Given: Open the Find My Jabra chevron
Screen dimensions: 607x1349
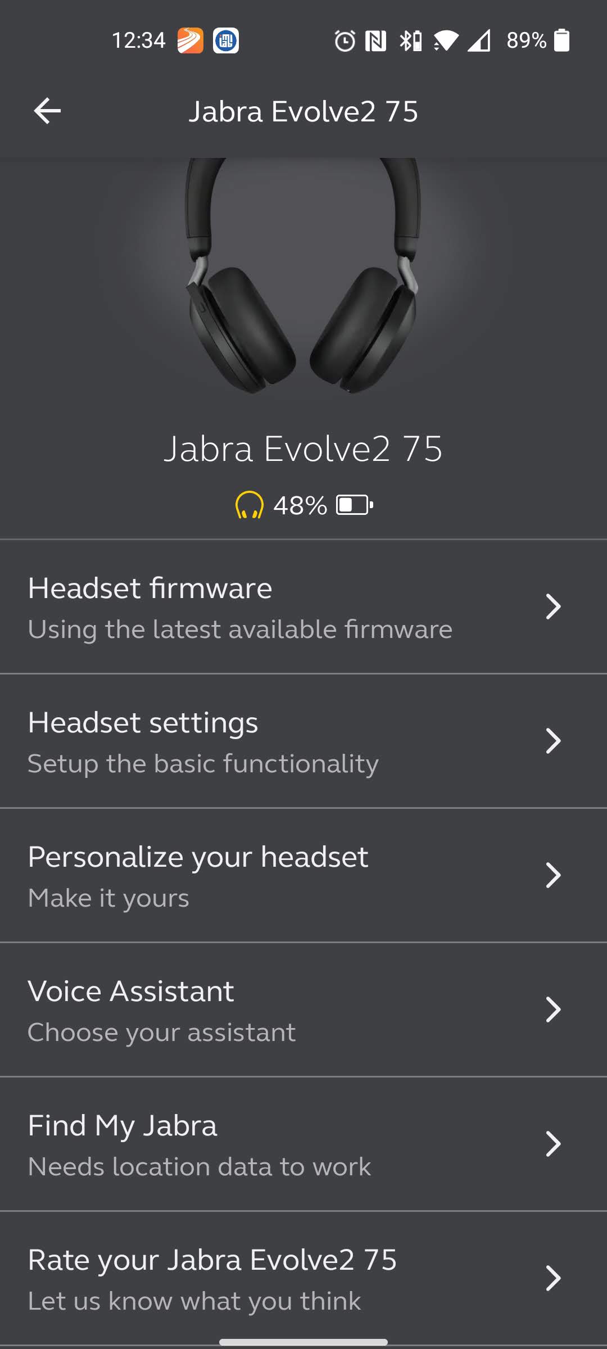Looking at the screenshot, I should (553, 1144).
